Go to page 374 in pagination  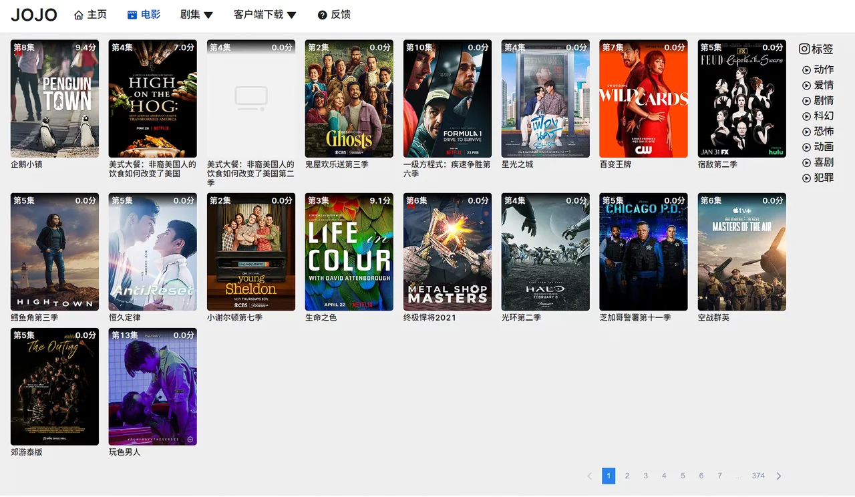[758, 476]
